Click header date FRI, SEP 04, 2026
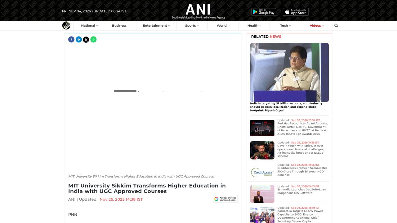Image resolution: width=397 pixels, height=223 pixels. pos(76,11)
